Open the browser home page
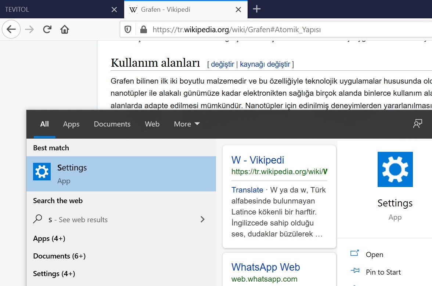432x286 pixels. pyautogui.click(x=65, y=29)
